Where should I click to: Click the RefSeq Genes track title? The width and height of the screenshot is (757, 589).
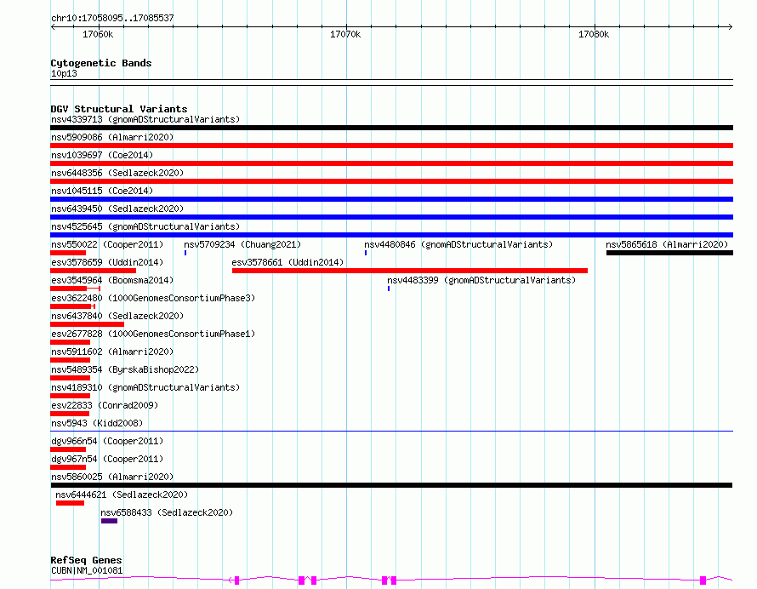(x=86, y=560)
